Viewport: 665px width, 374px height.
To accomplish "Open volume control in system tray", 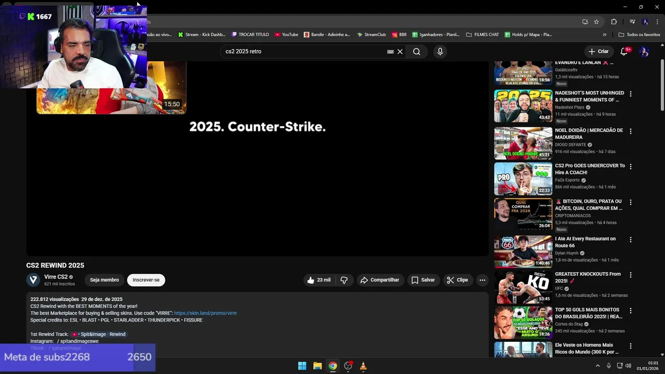I will click(x=628, y=366).
